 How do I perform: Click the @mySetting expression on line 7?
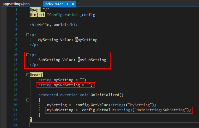click(x=86, y=40)
